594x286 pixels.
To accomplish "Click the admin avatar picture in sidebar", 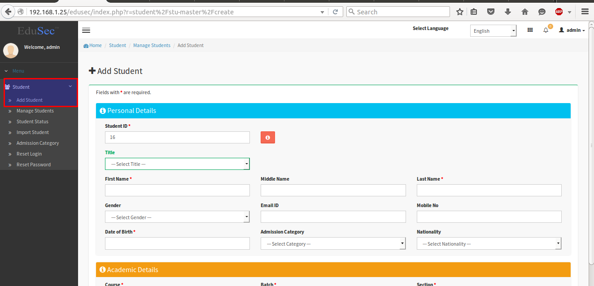I will (11, 50).
